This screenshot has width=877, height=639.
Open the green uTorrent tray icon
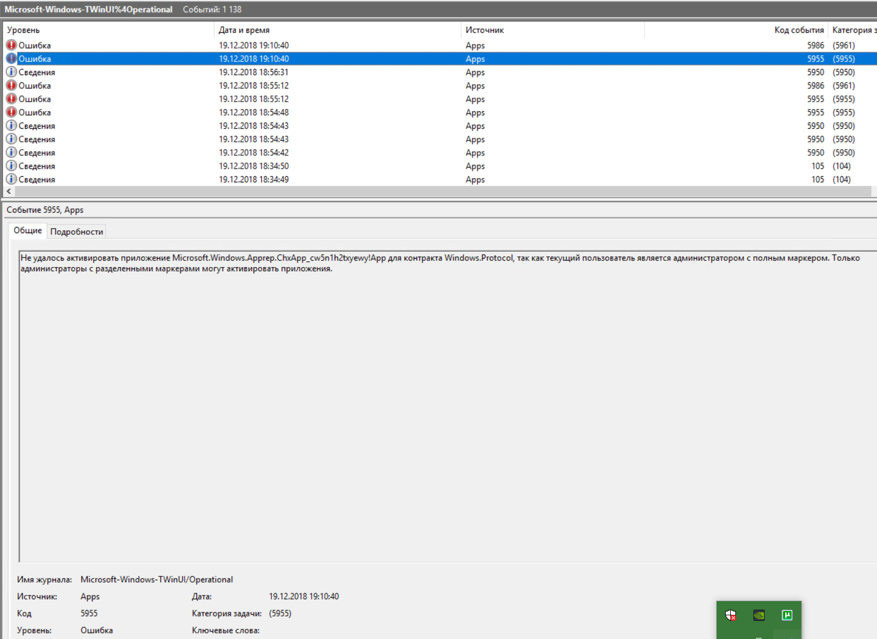point(787,615)
